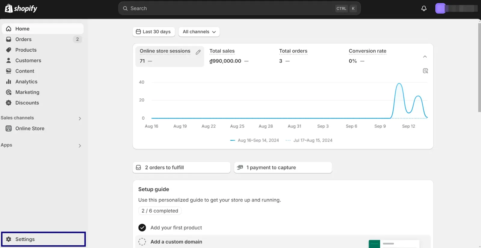
Task: Open Products in the sidebar
Action: coord(42,50)
